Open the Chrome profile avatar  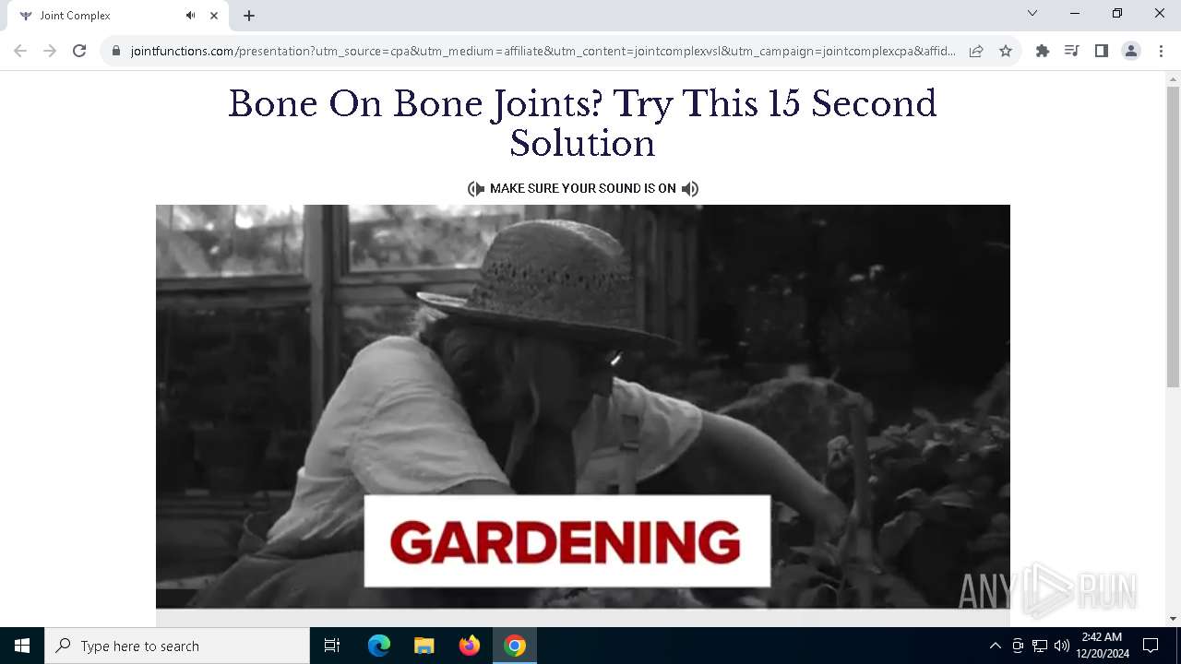coord(1131,51)
